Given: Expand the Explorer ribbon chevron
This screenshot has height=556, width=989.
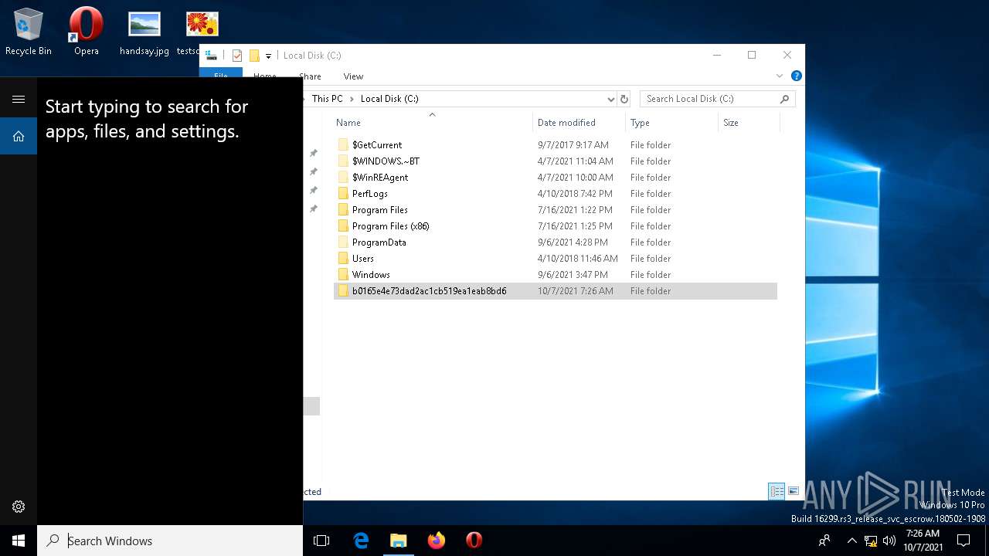Looking at the screenshot, I should click(780, 76).
